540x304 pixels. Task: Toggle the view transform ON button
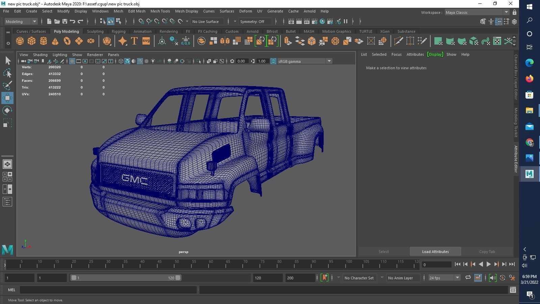point(273,61)
